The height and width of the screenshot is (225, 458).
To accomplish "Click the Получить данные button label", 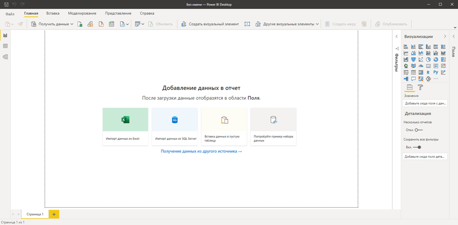I will 53,24.
